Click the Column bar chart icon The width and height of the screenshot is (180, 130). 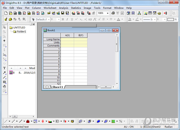pos(28,121)
